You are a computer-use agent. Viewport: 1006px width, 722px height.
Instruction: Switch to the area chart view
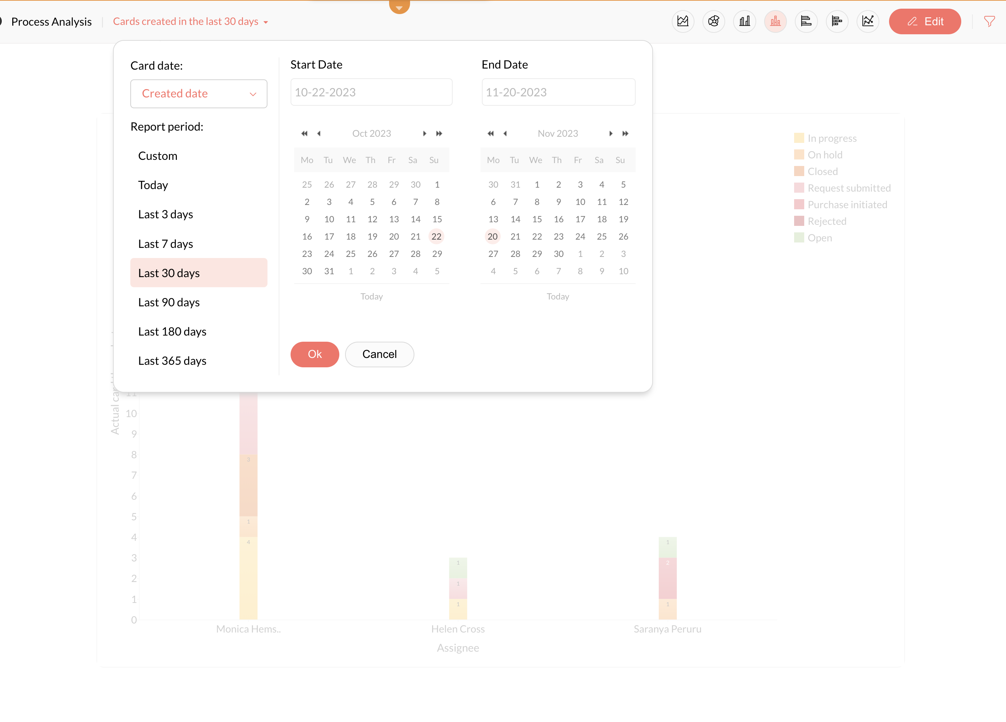[683, 21]
